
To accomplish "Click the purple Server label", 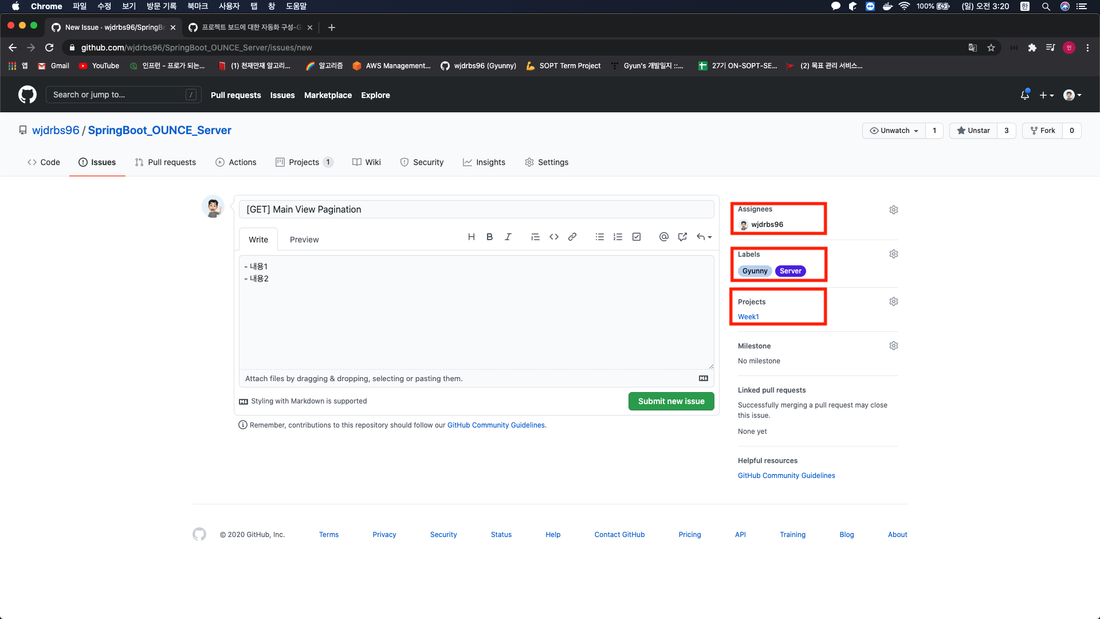I will [790, 271].
